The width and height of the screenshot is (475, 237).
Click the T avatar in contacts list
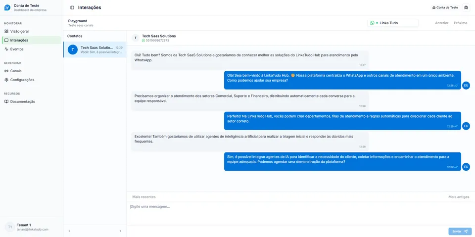73,49
